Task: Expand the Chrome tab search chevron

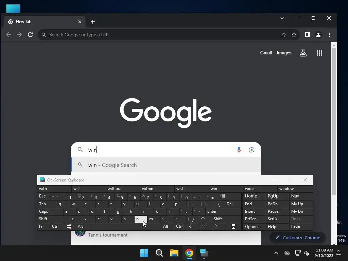Action: coord(282,18)
